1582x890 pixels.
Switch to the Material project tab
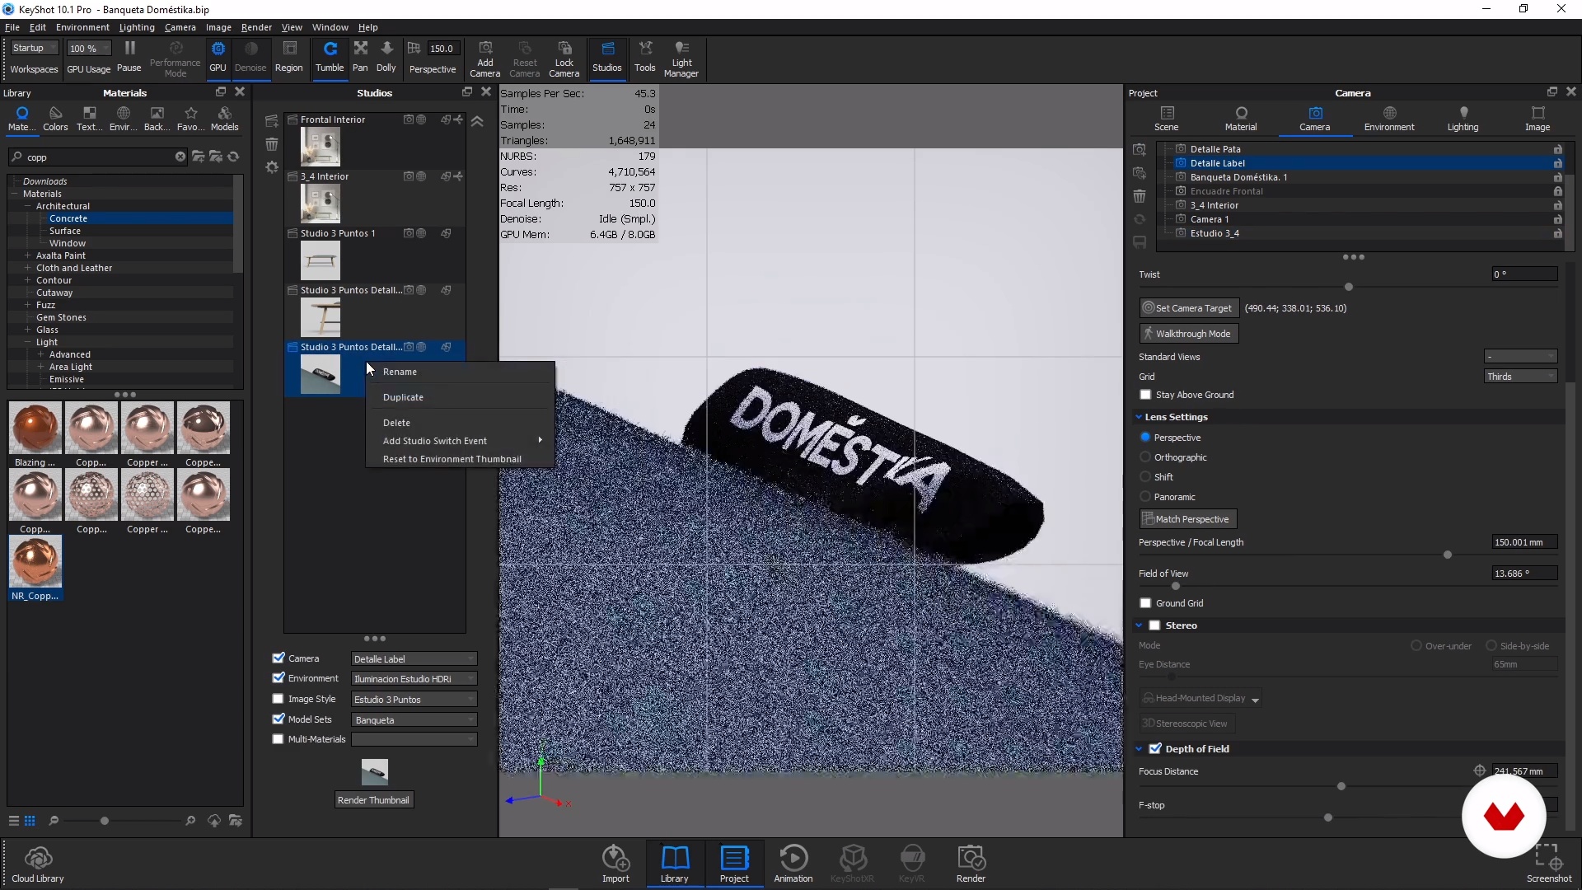pos(1241,119)
